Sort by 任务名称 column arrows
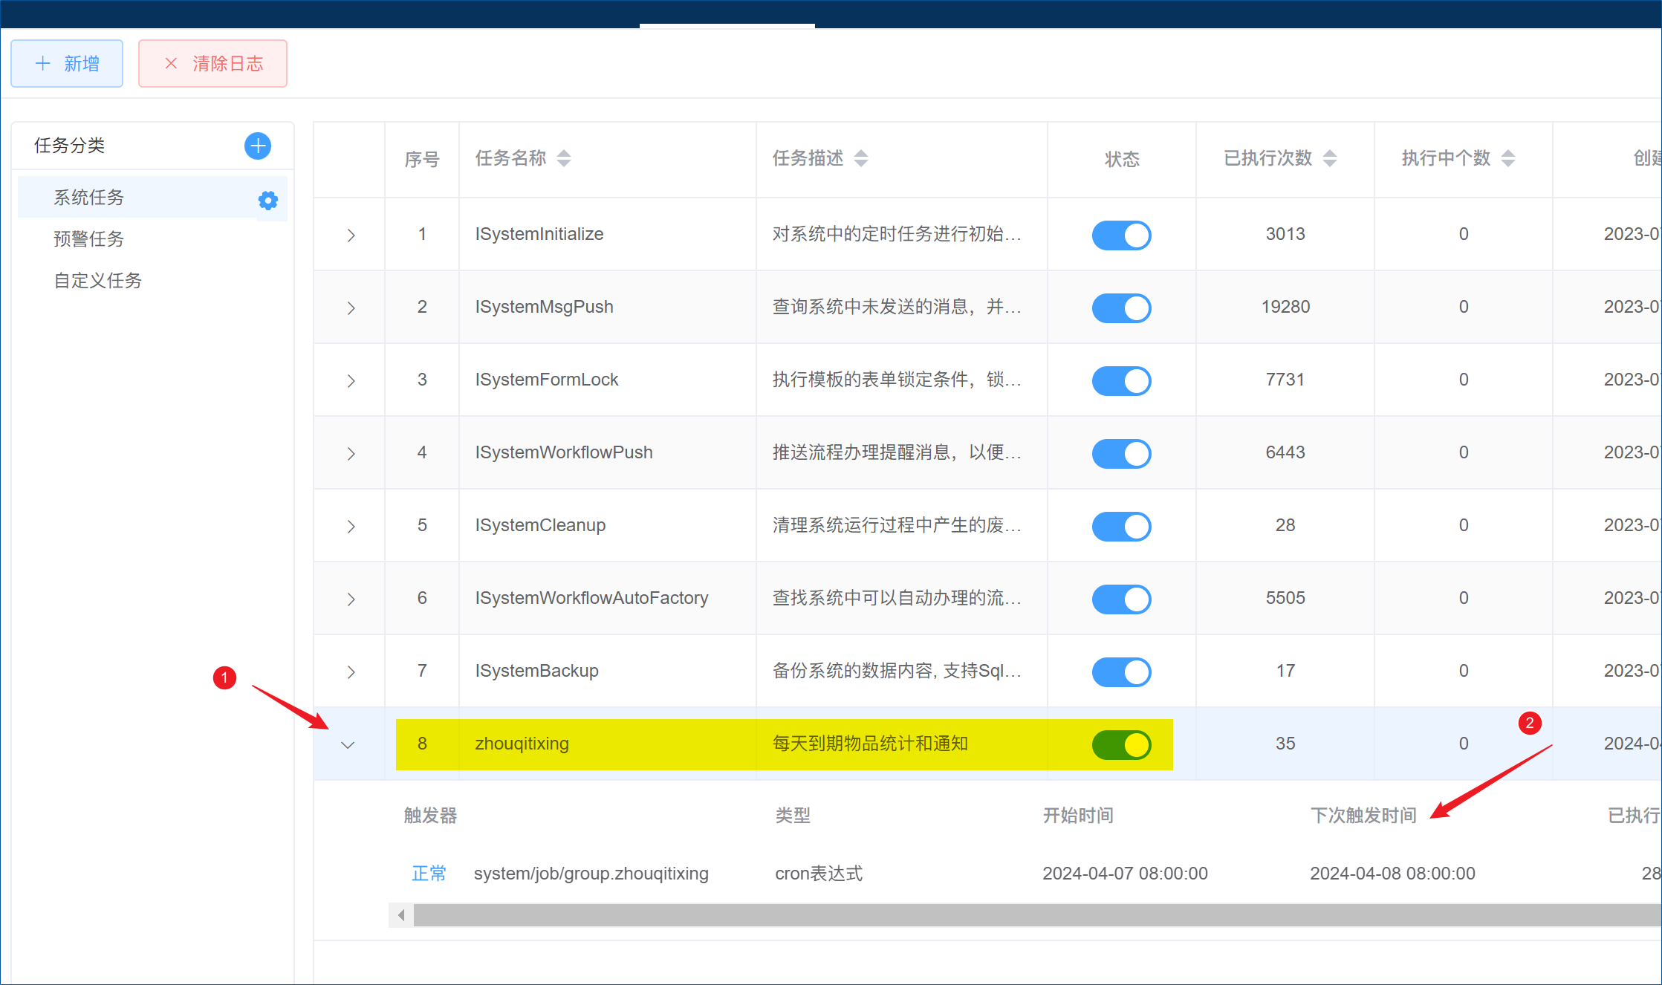 coord(564,158)
